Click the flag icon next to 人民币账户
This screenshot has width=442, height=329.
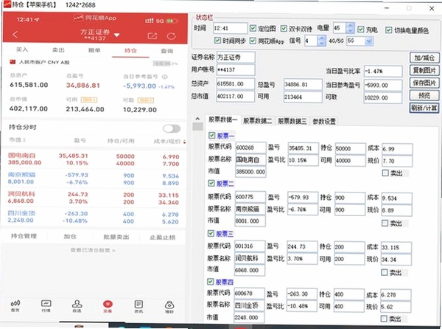tap(13, 61)
